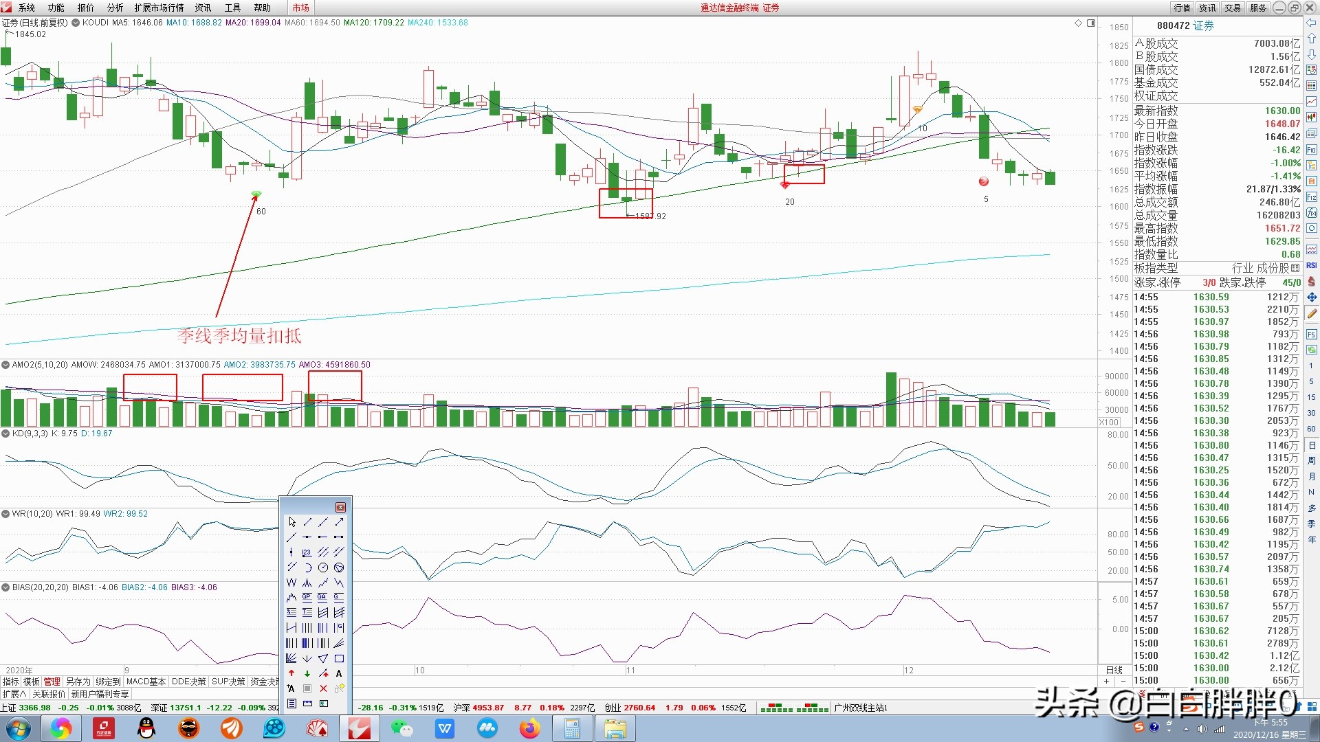Select the text A annotation tool
Screen dimensions: 1320x742
[x=339, y=673]
